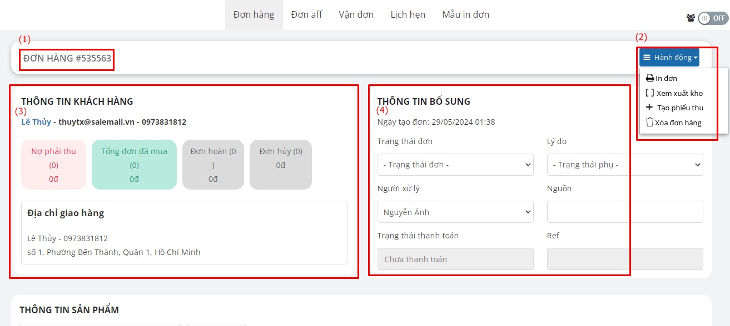Click the trash icon for Xóa đơn hàng
730x326 pixels.
tap(649, 123)
